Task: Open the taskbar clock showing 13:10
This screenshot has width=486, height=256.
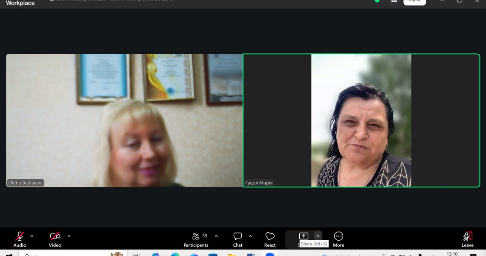Action: (452, 254)
